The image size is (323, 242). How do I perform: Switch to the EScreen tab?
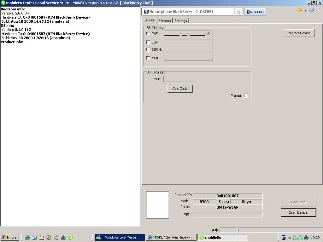pyautogui.click(x=164, y=21)
